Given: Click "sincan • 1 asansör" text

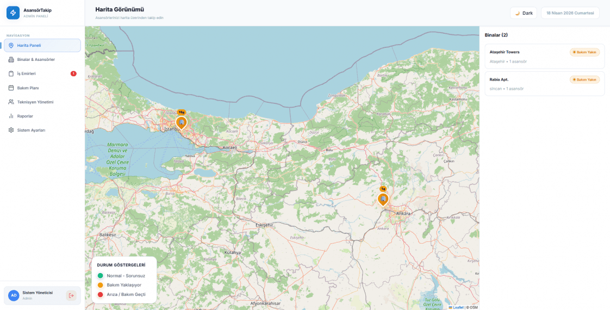Looking at the screenshot, I should tap(507, 89).
